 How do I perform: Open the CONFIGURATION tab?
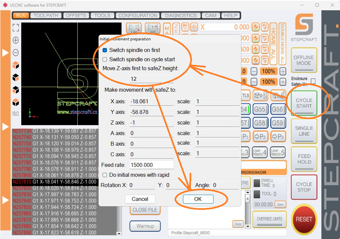138,16
